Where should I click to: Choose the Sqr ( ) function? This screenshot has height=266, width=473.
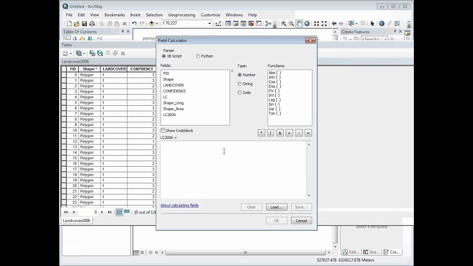click(x=275, y=109)
